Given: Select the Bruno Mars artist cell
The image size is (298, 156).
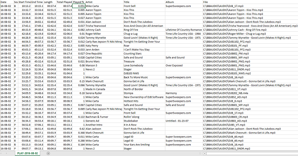Looking at the screenshot, I should (x=104, y=61).
